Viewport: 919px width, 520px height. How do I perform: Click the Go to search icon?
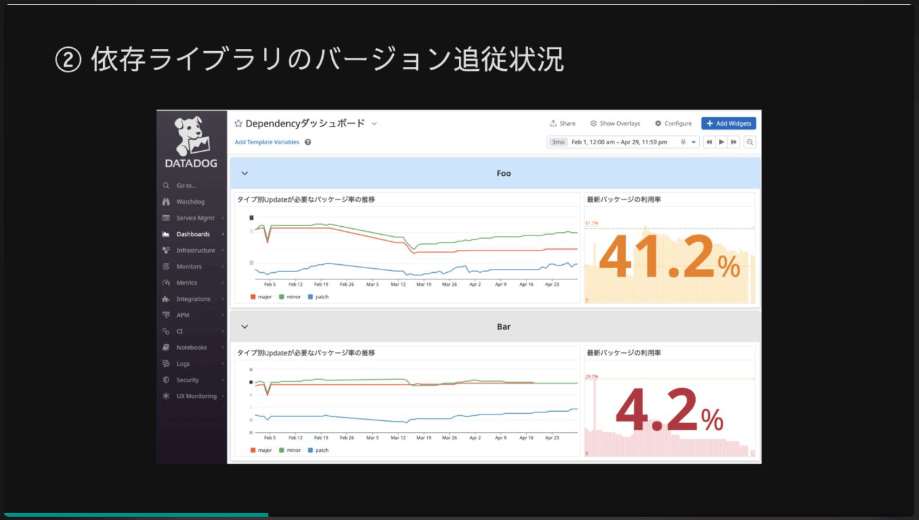pyautogui.click(x=166, y=186)
